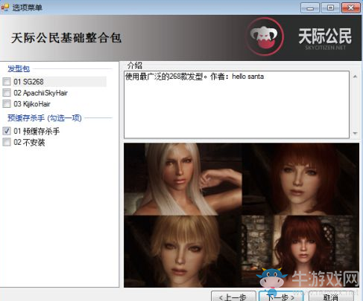Click the 发型包 group header

19,68
